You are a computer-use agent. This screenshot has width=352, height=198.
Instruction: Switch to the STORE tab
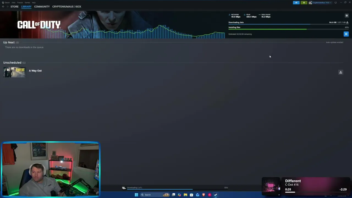coord(15,7)
